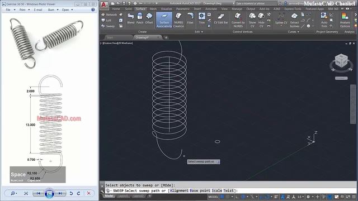Open the Visualize ribbon tab
The image size is (358, 201).
click(x=167, y=9)
